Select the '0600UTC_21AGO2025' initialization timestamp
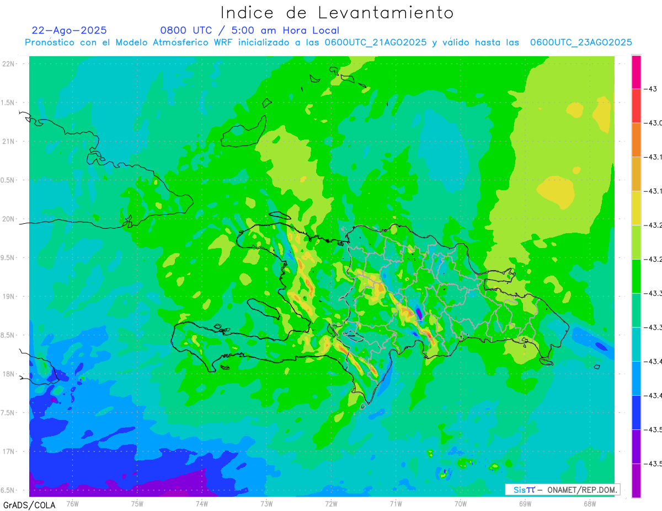Viewport: 662px width, 511px height. (376, 42)
